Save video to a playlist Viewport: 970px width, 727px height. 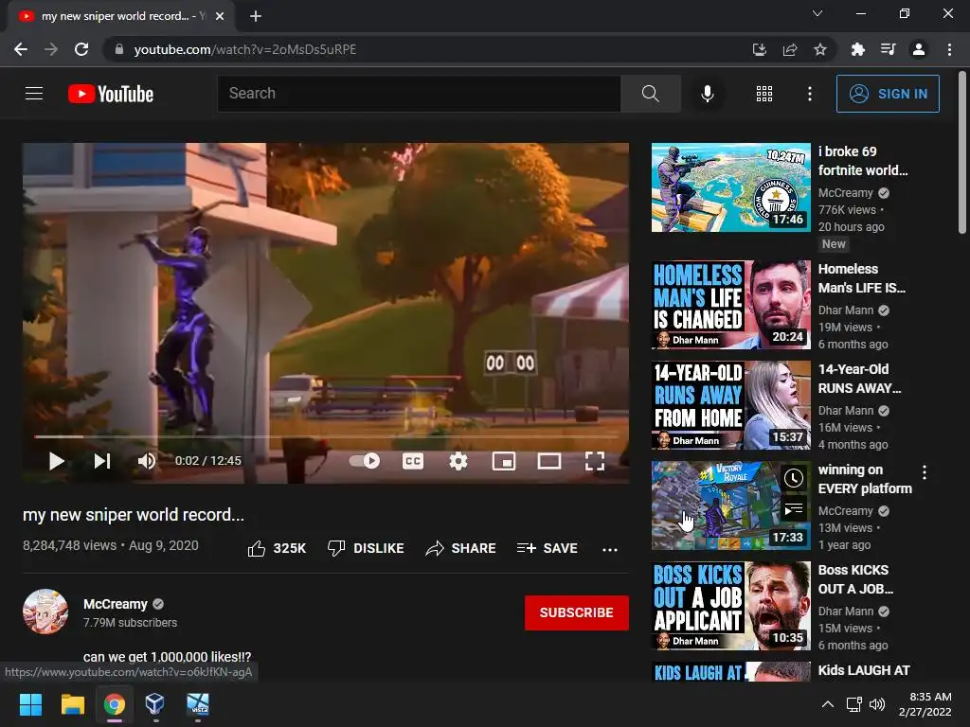point(548,548)
